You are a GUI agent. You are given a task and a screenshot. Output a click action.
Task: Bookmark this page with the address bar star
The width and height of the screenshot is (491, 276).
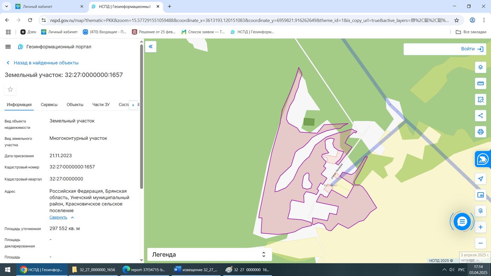click(457, 20)
